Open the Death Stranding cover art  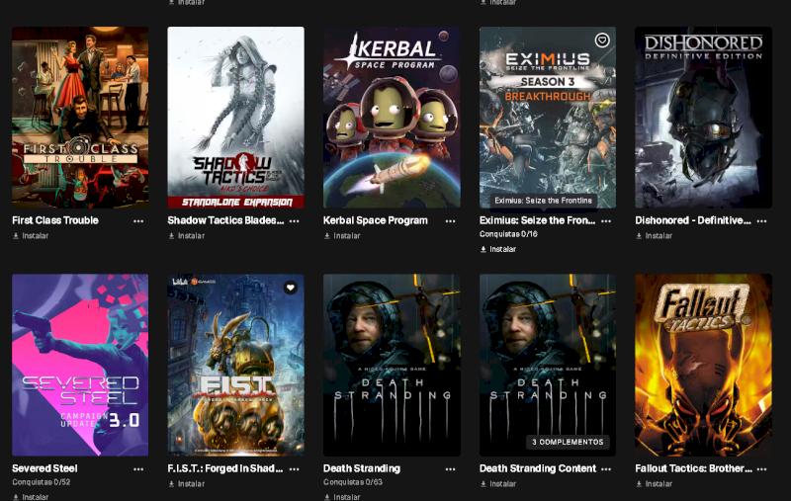392,365
